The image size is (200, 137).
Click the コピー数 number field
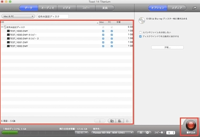(x=169, y=133)
